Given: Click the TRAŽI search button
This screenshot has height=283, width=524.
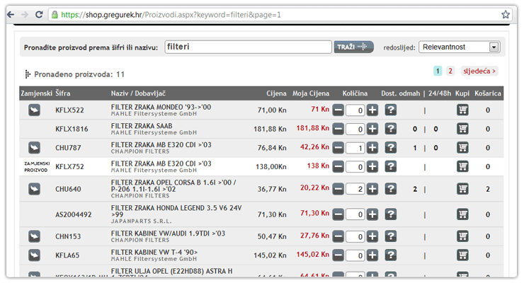Looking at the screenshot, I should pos(353,47).
